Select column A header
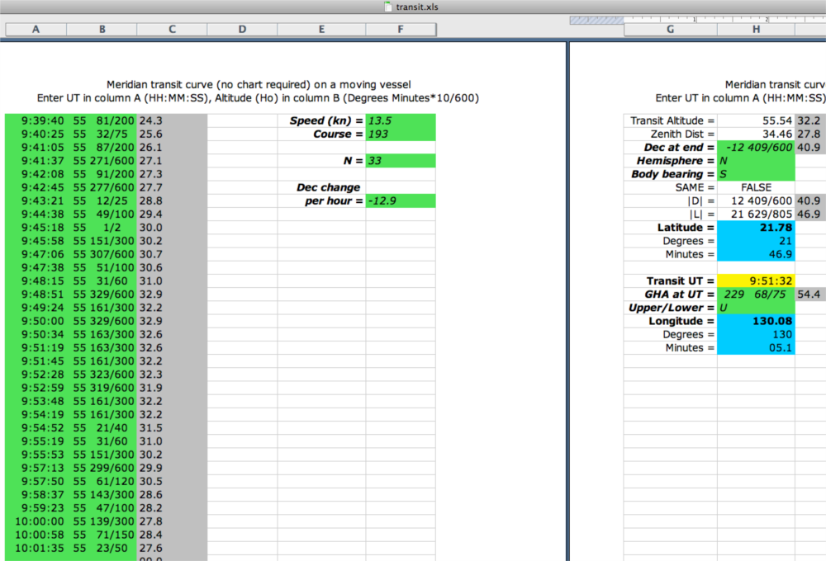Viewport: 826px width, 561px height. pos(36,30)
